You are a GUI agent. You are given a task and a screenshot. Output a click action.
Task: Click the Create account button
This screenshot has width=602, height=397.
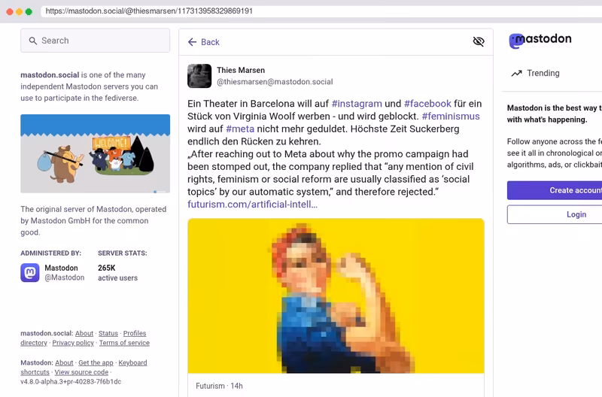[555, 190]
